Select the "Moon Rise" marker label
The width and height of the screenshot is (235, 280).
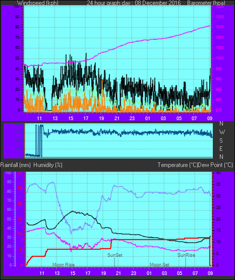pyautogui.click(x=64, y=265)
